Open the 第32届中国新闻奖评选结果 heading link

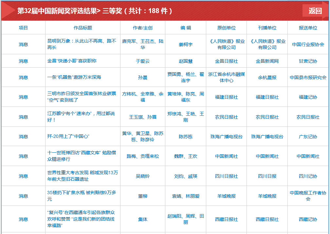point(59,11)
